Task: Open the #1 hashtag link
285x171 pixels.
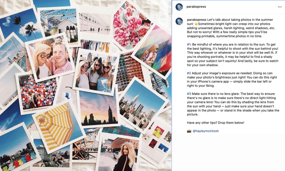Action: [189, 44]
